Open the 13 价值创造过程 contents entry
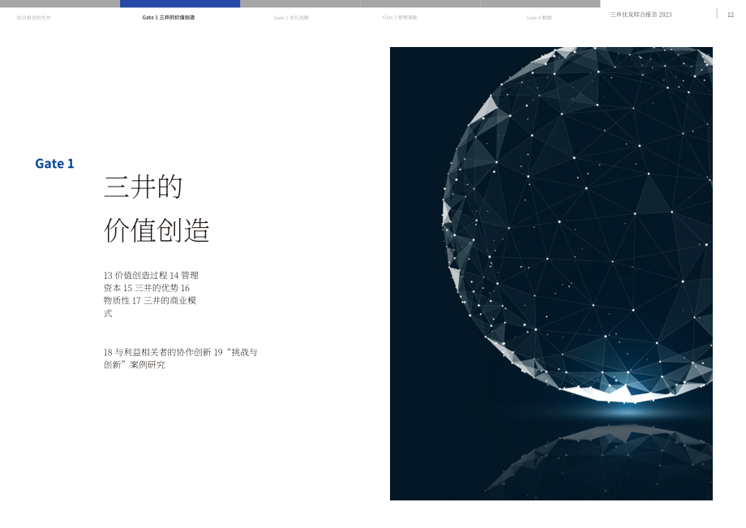The height and width of the screenshot is (528, 746). pos(135,276)
